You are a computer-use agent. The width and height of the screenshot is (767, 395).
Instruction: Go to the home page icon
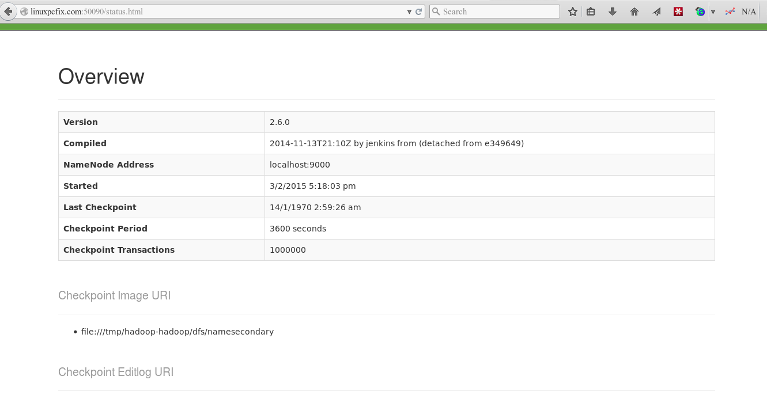(x=634, y=12)
